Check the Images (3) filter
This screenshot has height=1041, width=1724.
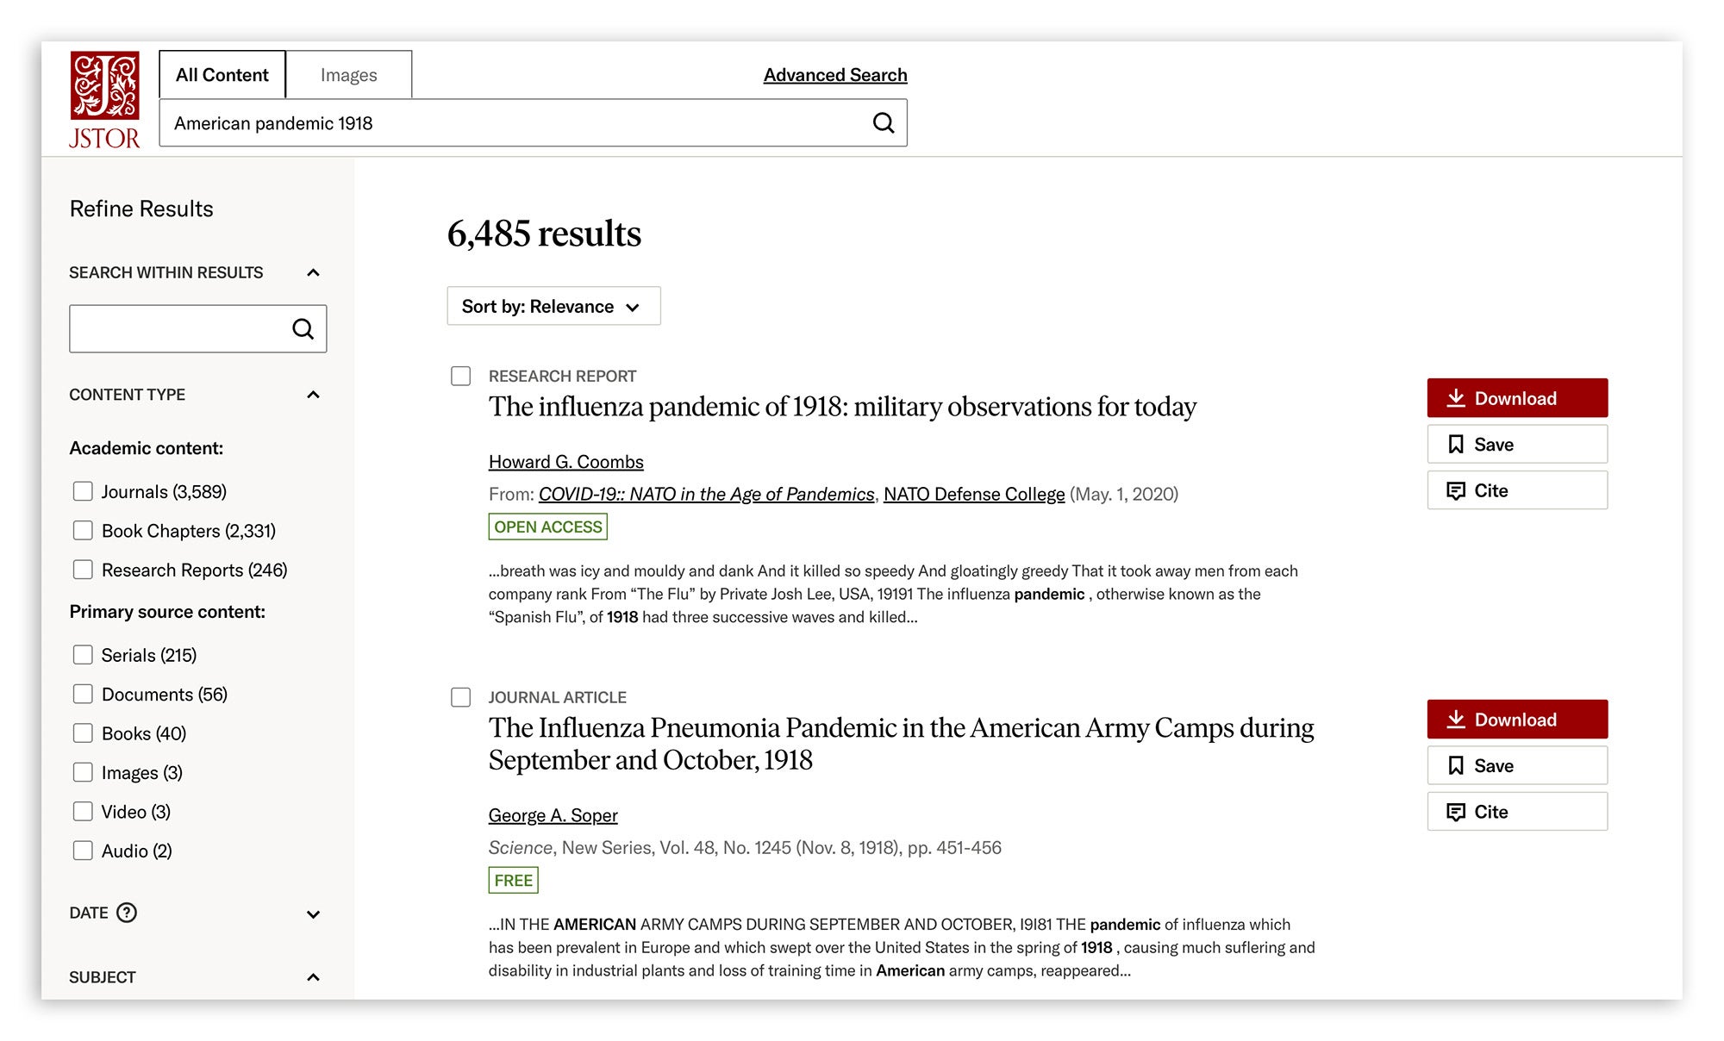[83, 772]
